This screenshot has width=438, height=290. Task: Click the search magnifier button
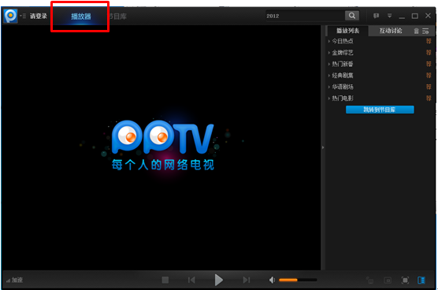(352, 16)
